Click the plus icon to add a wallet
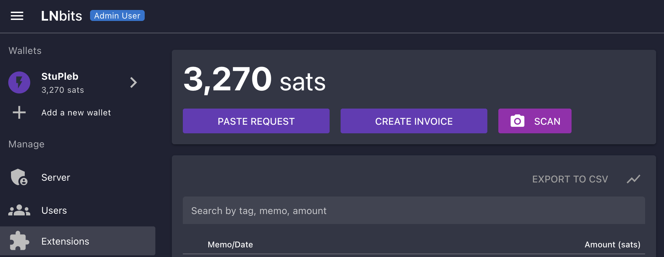This screenshot has width=664, height=257. 19,112
